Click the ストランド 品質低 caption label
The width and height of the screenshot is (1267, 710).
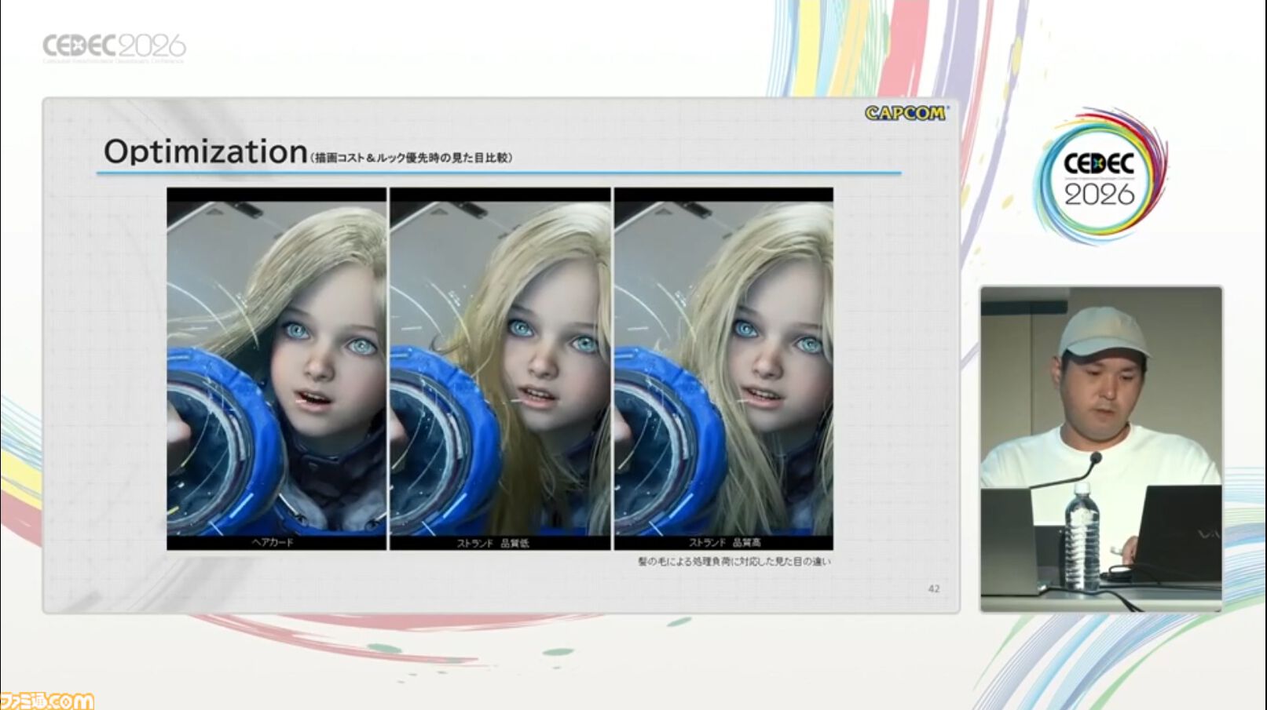point(493,543)
